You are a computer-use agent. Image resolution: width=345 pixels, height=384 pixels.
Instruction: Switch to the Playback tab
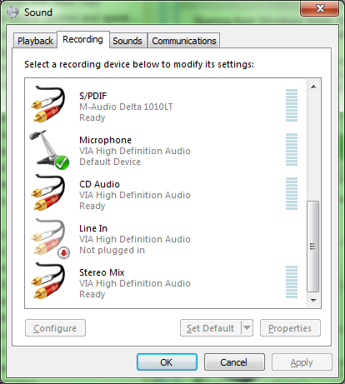(x=35, y=41)
